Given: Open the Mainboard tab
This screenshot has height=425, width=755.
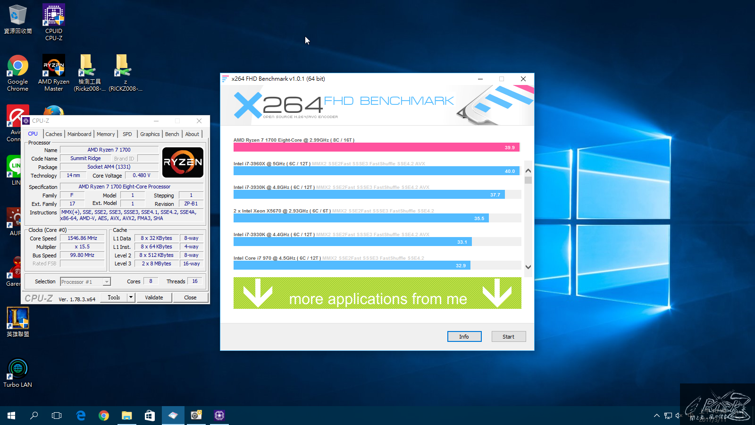Looking at the screenshot, I should tap(79, 135).
